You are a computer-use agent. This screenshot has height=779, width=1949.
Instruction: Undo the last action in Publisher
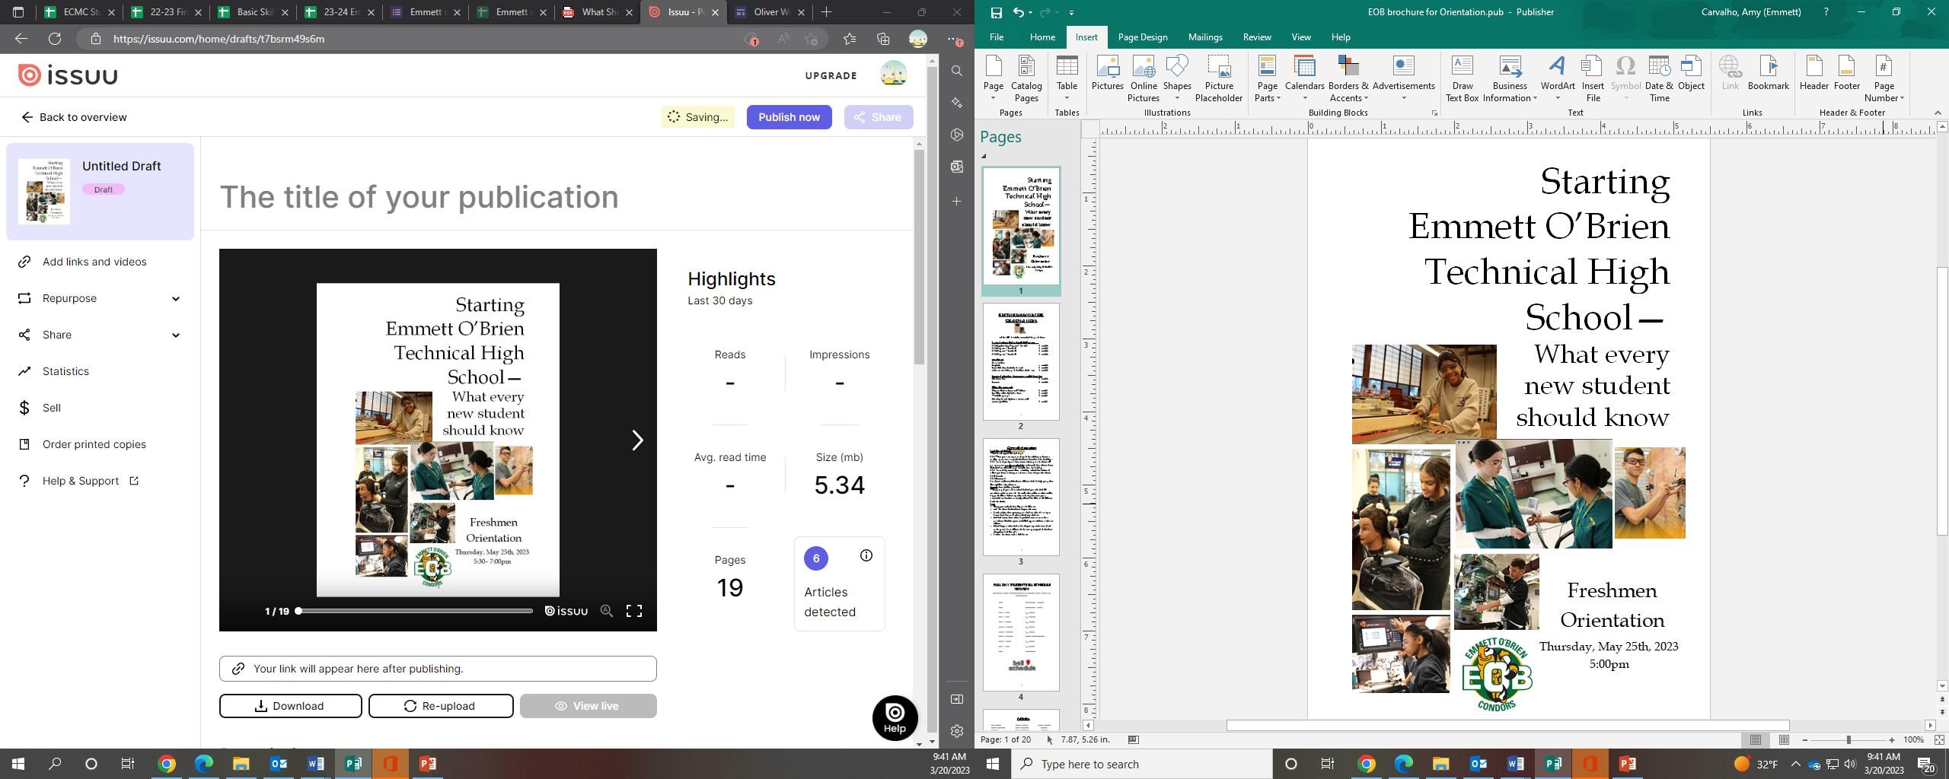[x=1019, y=12]
